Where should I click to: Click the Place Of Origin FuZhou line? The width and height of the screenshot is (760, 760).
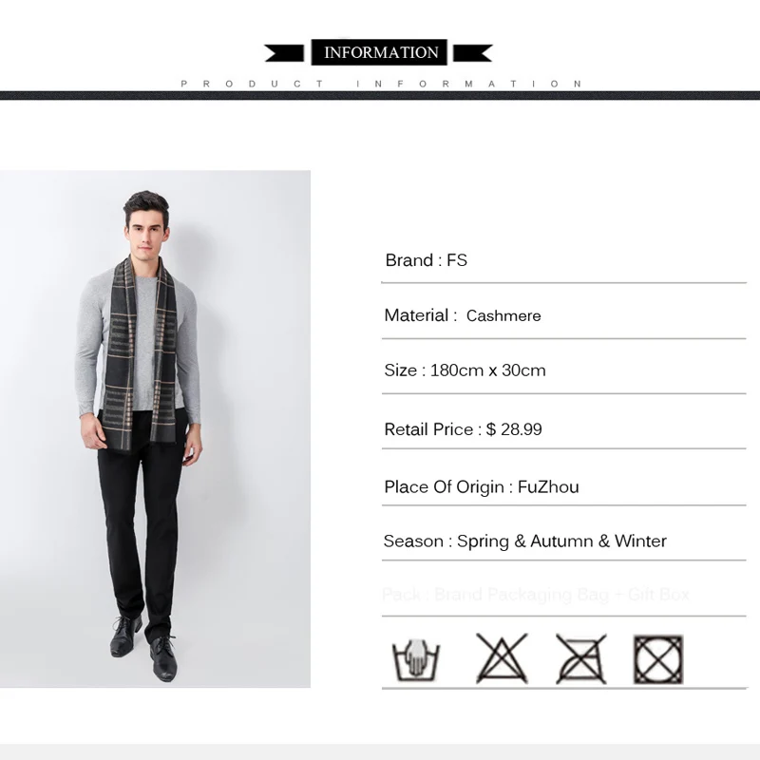(x=482, y=486)
